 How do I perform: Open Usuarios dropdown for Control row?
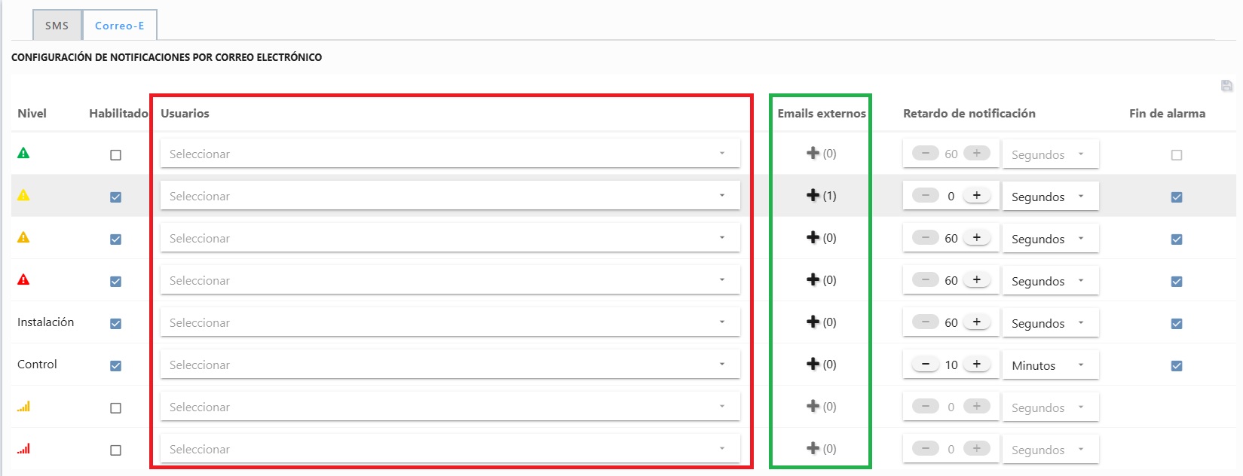pyautogui.click(x=449, y=365)
